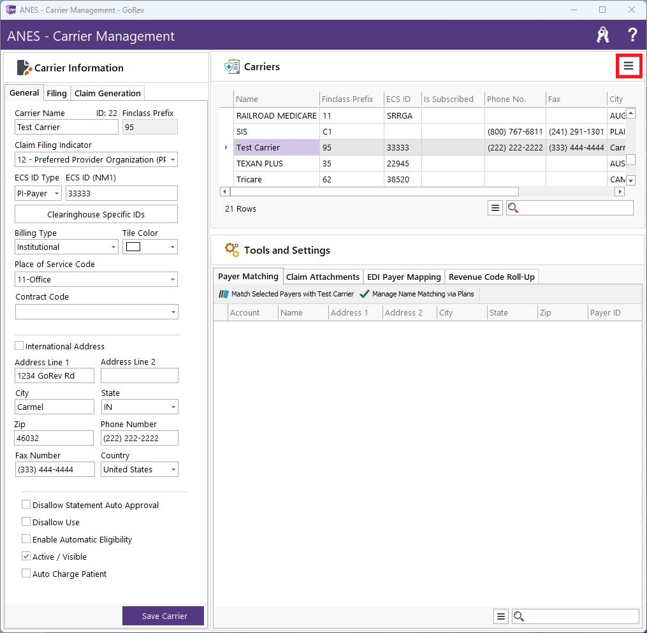Image resolution: width=647 pixels, height=633 pixels.
Task: Sort carriers by Name column header
Action: [x=276, y=99]
